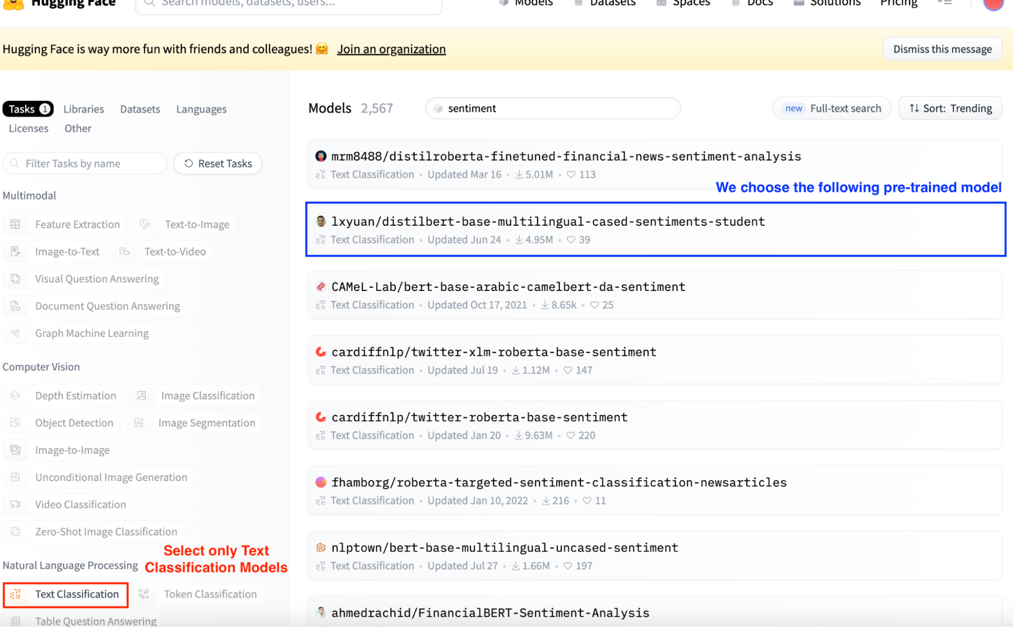Click the Image Segmentation task icon
Viewport: 1013px width, 627px height.
[139, 423]
